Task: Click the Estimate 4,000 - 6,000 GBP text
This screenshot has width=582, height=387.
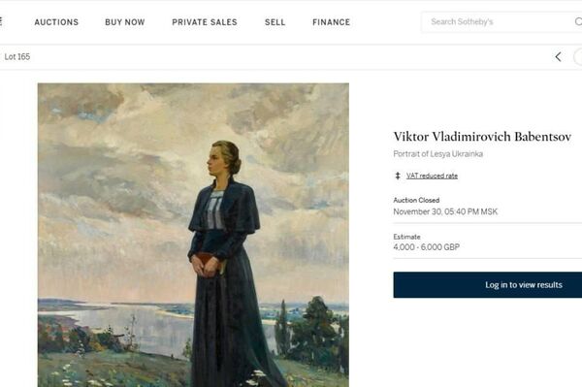Action: 427,247
